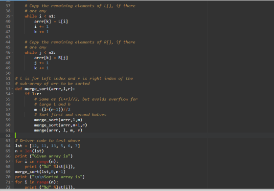This screenshot has height=191, width=274.
Task: Click the text 'arrr[k] = R[j]'
Action: (x=51, y=58)
